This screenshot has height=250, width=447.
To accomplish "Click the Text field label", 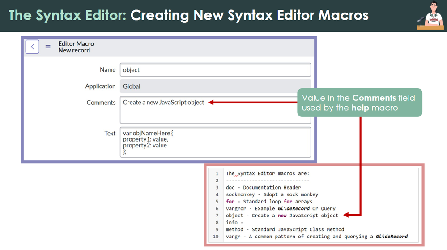I will 110,133.
